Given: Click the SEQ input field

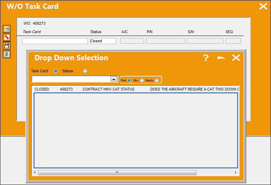Looking at the screenshot, I should pyautogui.click(x=233, y=41).
